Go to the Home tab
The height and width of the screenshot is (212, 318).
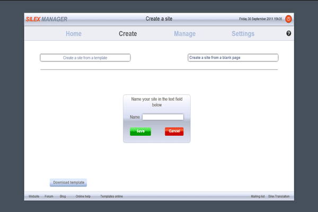pos(74,34)
